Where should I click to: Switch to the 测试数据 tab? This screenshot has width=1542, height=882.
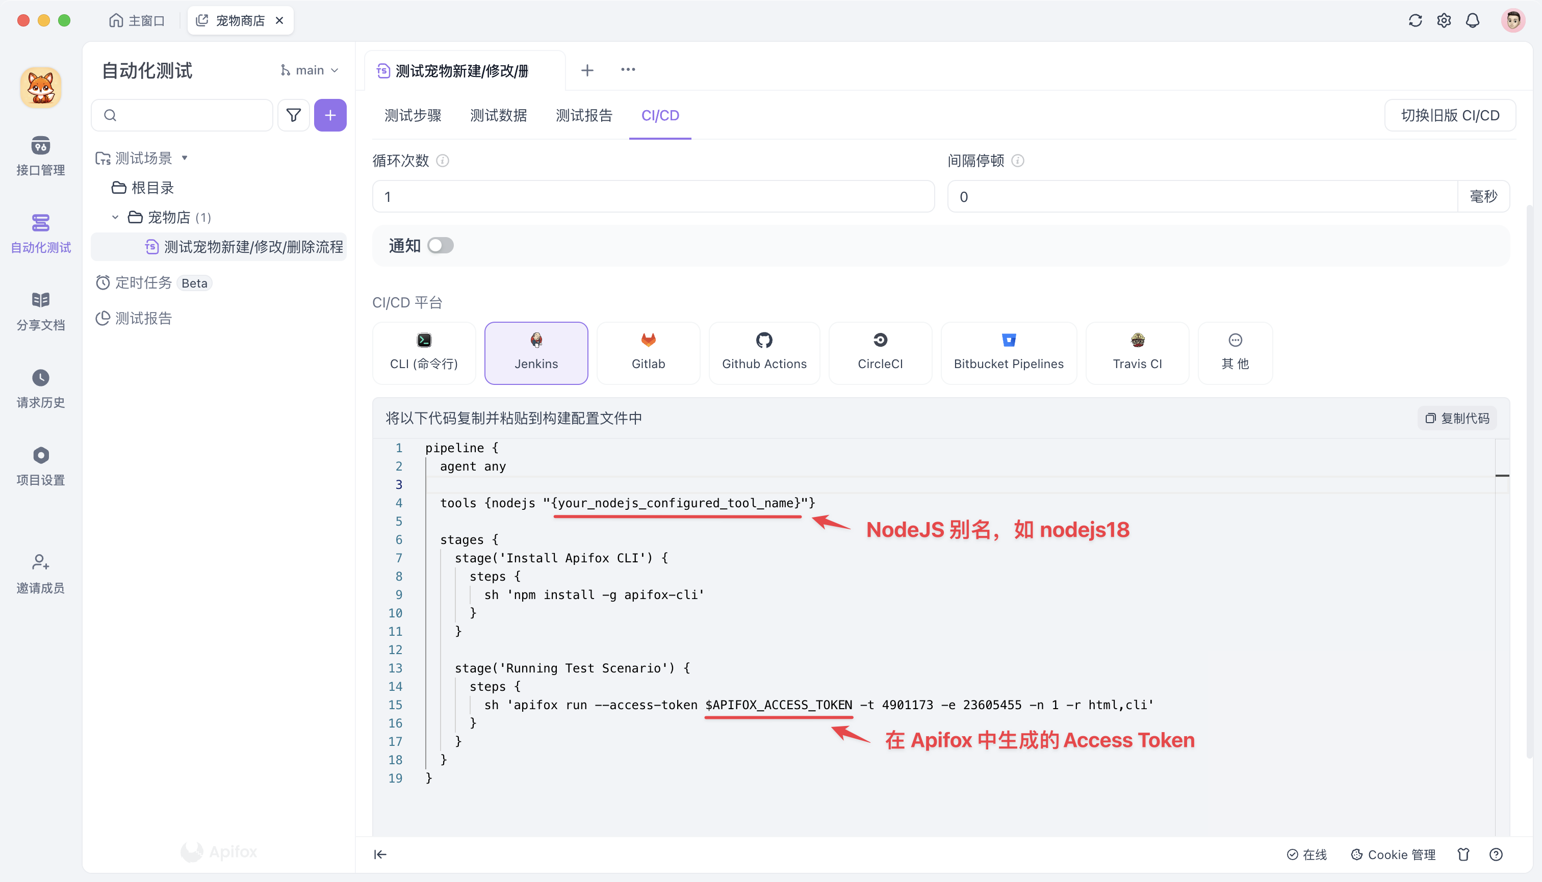pos(498,115)
